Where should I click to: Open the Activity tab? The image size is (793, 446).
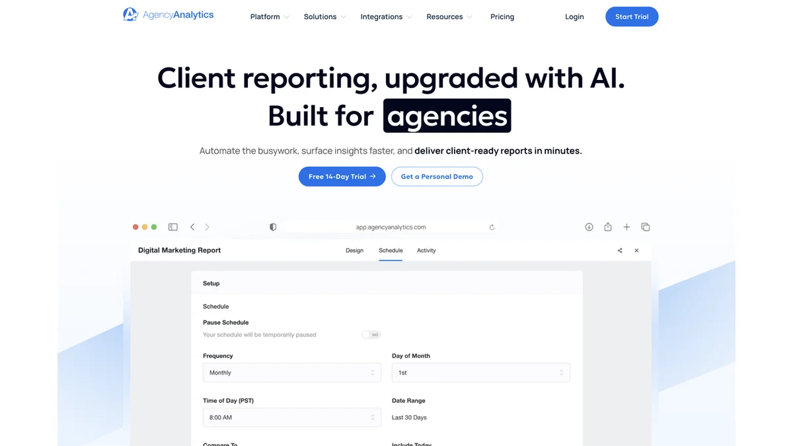[426, 250]
